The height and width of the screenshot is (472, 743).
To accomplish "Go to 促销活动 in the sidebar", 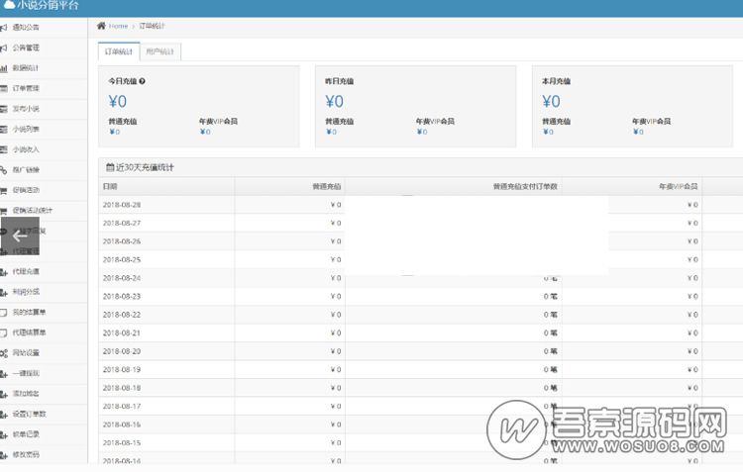I will coord(26,190).
